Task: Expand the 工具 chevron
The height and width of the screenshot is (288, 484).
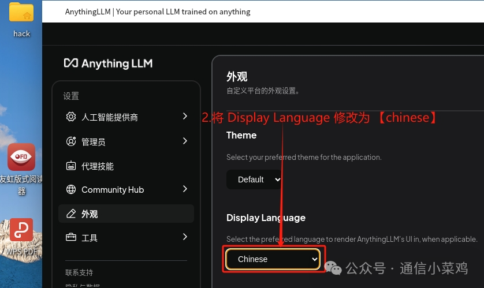Action: click(x=185, y=237)
